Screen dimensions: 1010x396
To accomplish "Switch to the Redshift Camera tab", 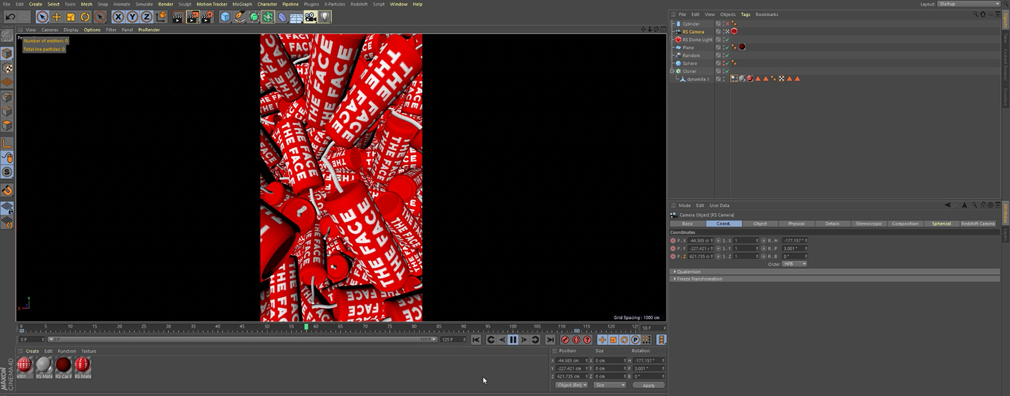I will (977, 224).
